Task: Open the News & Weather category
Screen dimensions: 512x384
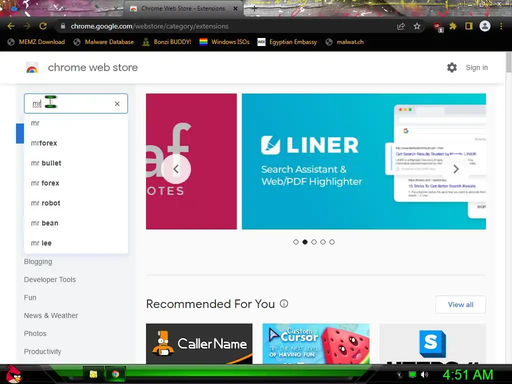Action: [x=51, y=315]
